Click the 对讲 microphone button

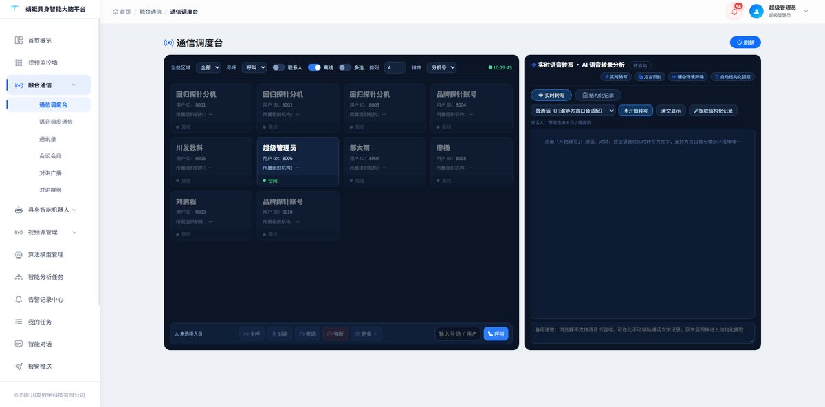(x=279, y=333)
